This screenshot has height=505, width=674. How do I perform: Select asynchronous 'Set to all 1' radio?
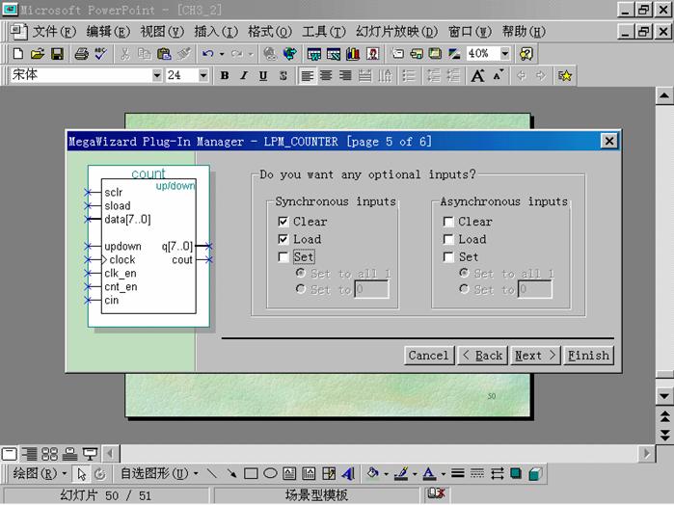tap(464, 273)
